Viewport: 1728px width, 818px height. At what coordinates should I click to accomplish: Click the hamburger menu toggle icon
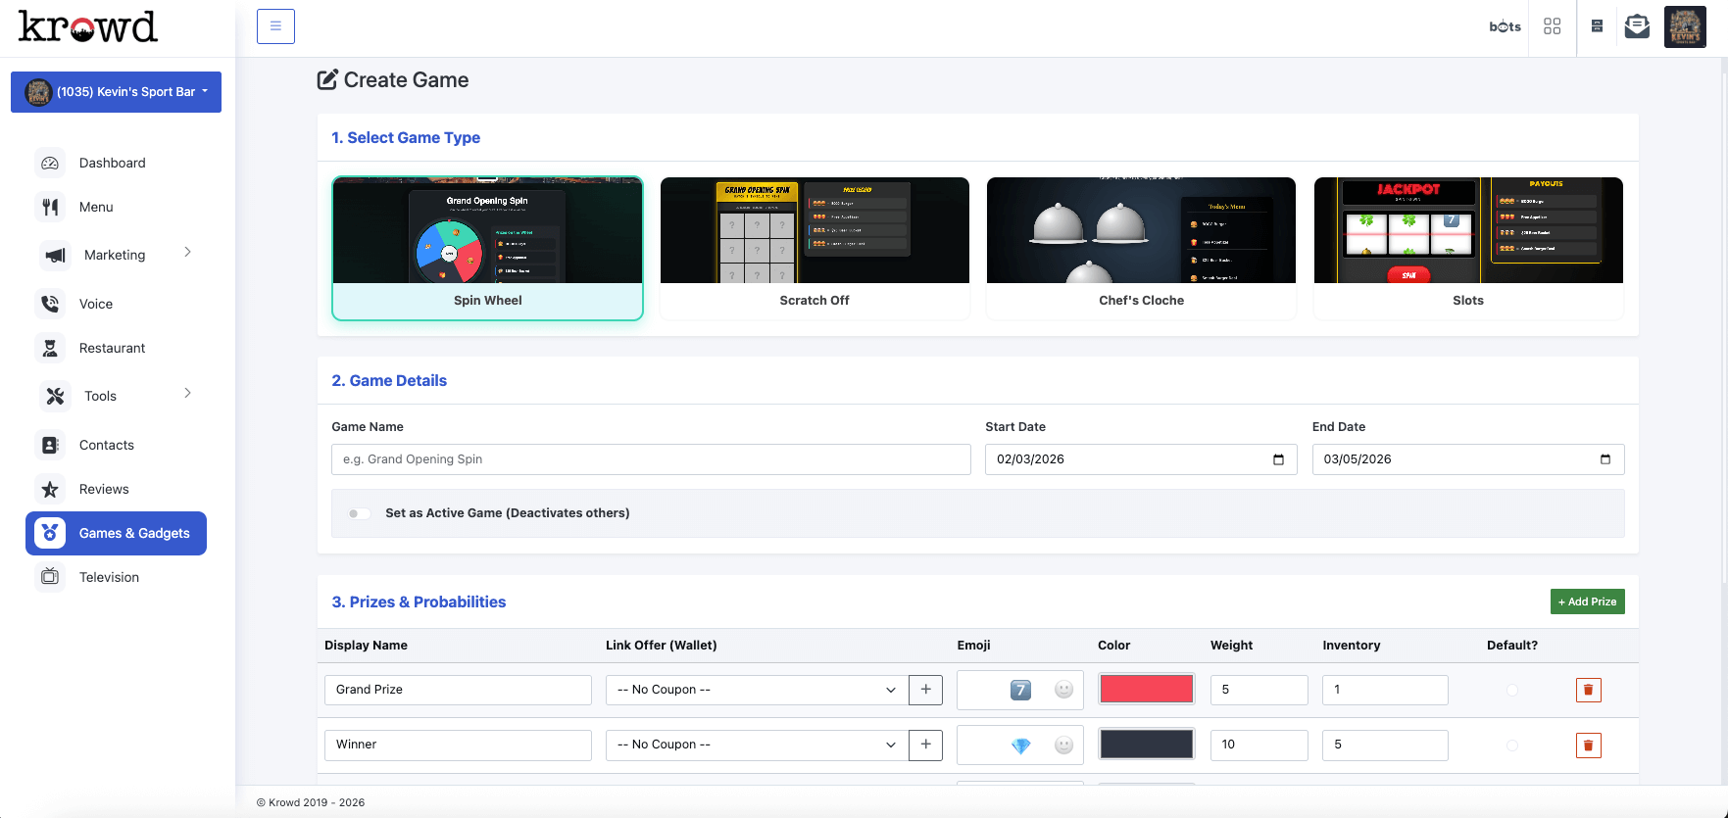click(x=275, y=26)
